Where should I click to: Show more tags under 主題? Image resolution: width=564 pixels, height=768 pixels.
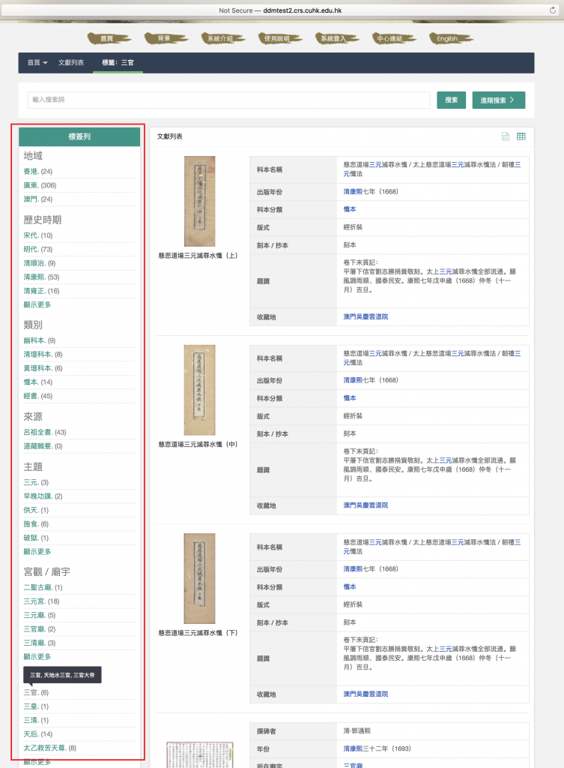point(37,551)
